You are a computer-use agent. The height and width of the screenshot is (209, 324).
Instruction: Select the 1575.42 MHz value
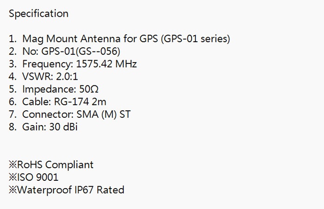coord(106,64)
